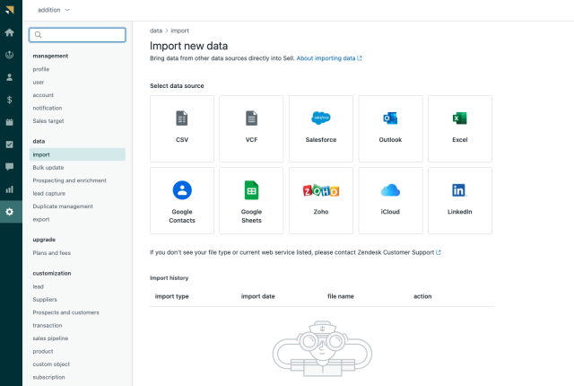Focus the settings search field
The height and width of the screenshot is (386, 574).
(x=77, y=35)
